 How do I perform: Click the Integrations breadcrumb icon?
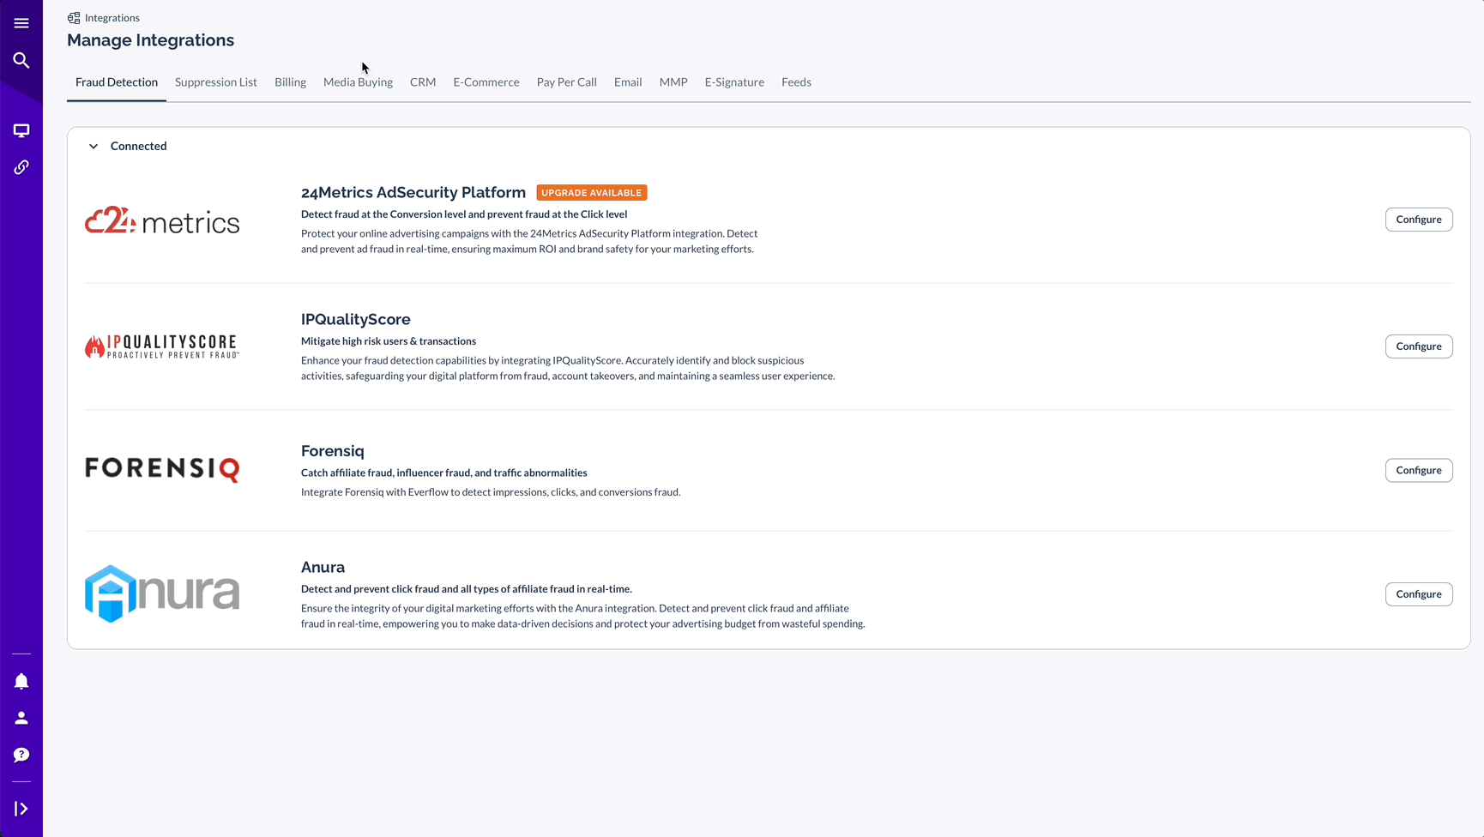pyautogui.click(x=74, y=18)
